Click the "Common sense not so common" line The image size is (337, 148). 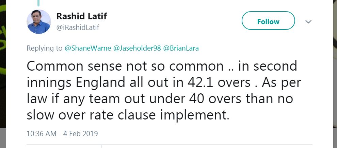point(124,66)
